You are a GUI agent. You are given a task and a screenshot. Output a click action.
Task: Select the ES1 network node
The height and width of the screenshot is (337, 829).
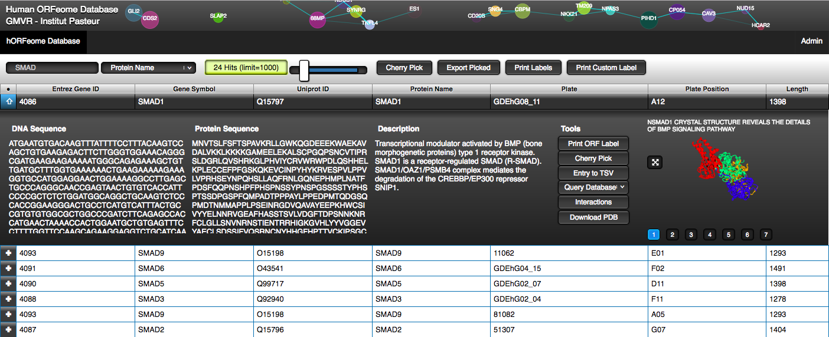click(414, 9)
